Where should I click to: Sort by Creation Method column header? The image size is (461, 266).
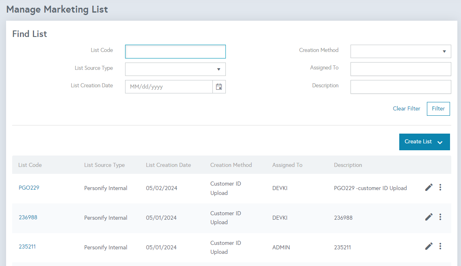pos(231,165)
